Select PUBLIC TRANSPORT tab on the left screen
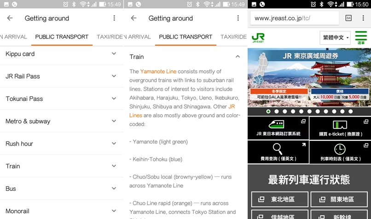 [62, 37]
